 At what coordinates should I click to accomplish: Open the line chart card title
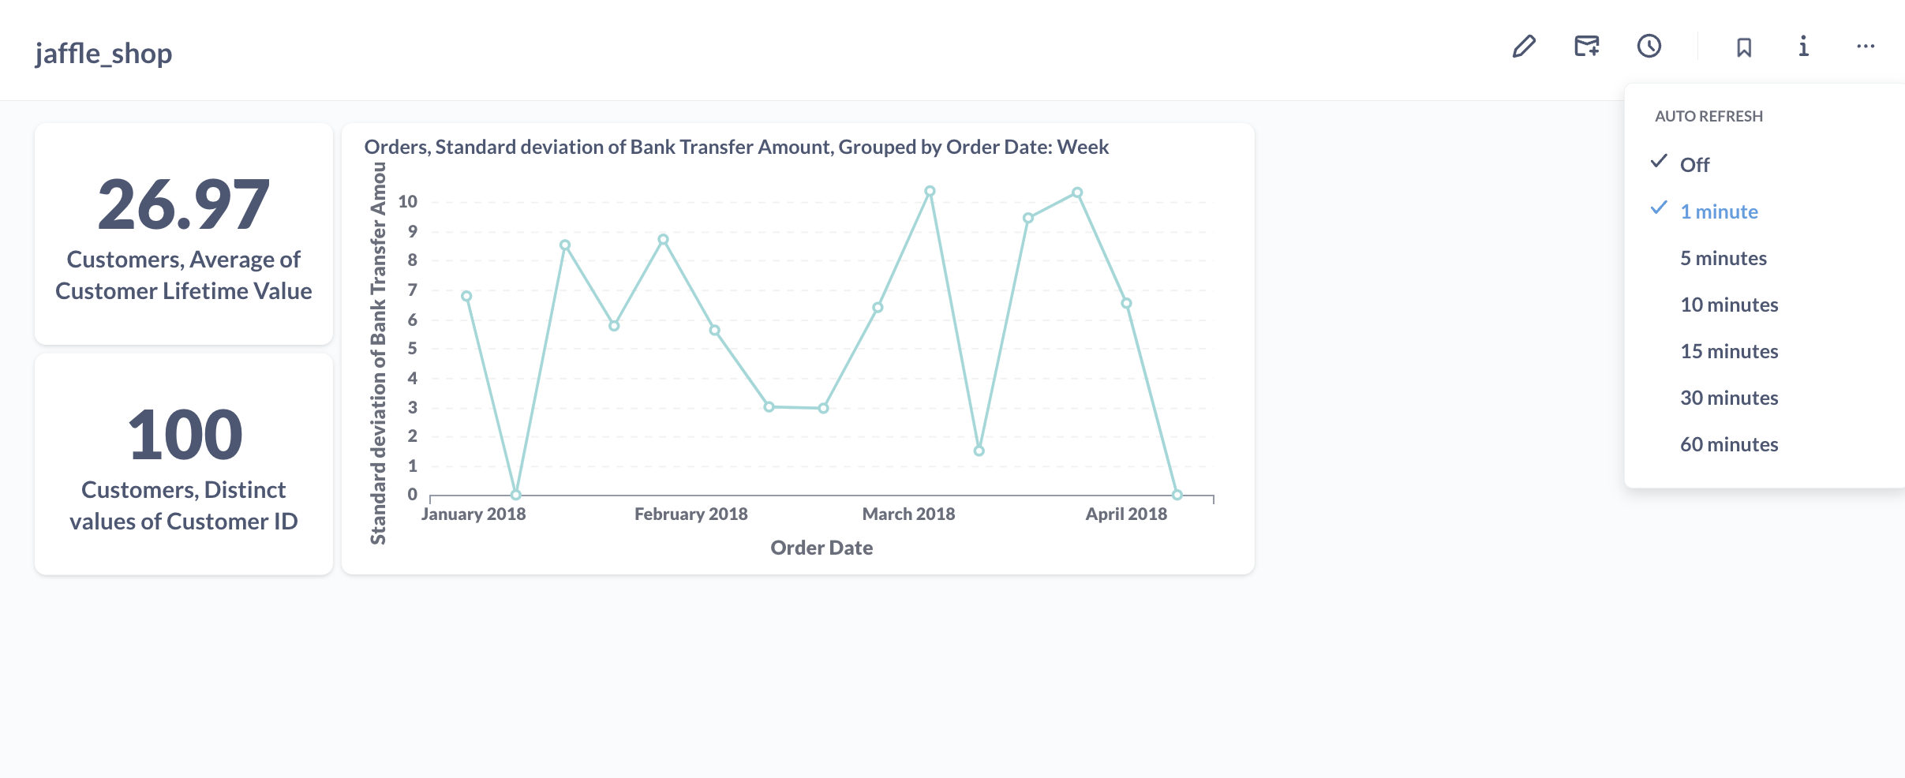point(735,147)
